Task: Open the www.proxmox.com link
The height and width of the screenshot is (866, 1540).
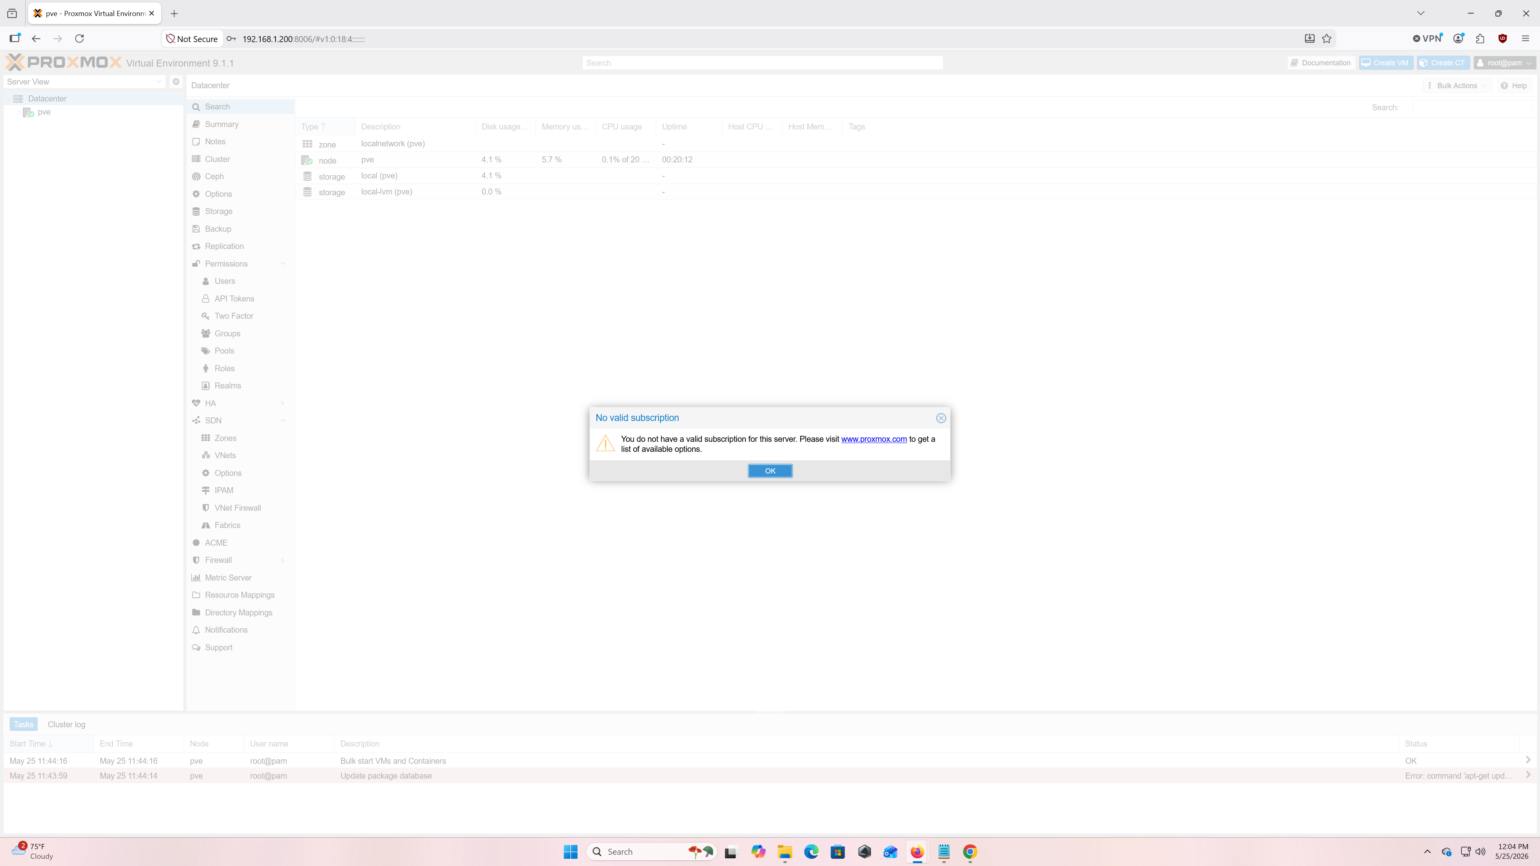Action: pyautogui.click(x=874, y=439)
